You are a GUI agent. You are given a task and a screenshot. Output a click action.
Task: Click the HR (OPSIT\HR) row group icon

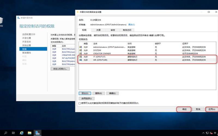[81, 60]
